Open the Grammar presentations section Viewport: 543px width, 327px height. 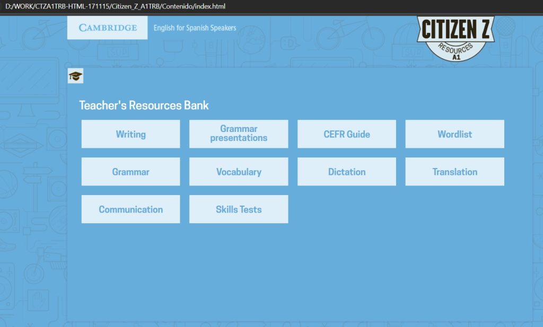(x=238, y=134)
